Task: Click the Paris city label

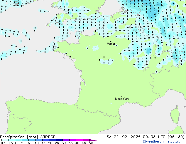Action: [x=111, y=44]
